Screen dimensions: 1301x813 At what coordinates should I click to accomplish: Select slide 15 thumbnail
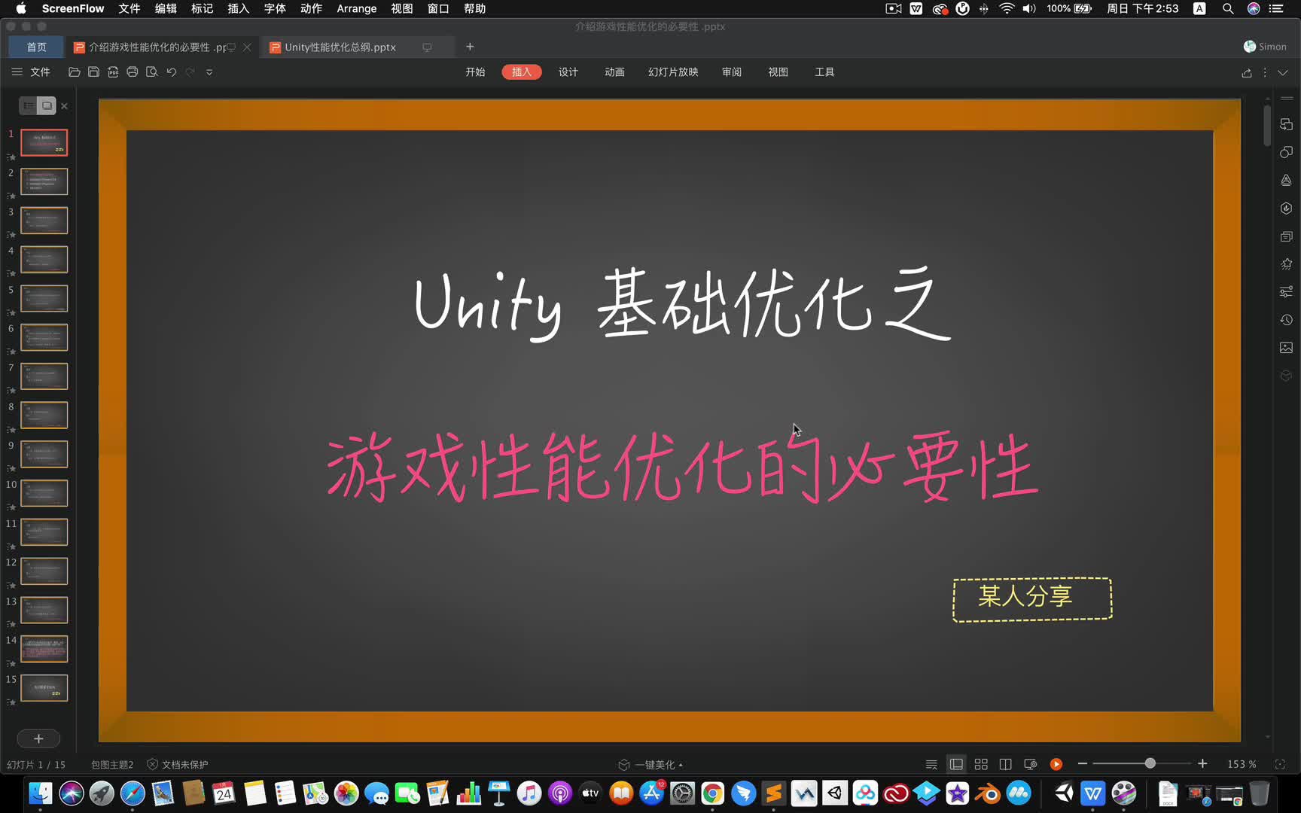click(x=44, y=688)
